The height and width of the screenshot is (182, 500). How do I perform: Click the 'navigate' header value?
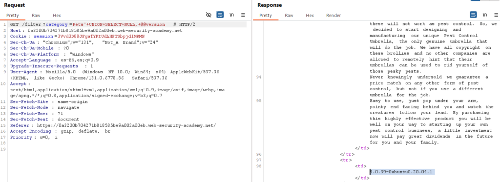coord(69,108)
